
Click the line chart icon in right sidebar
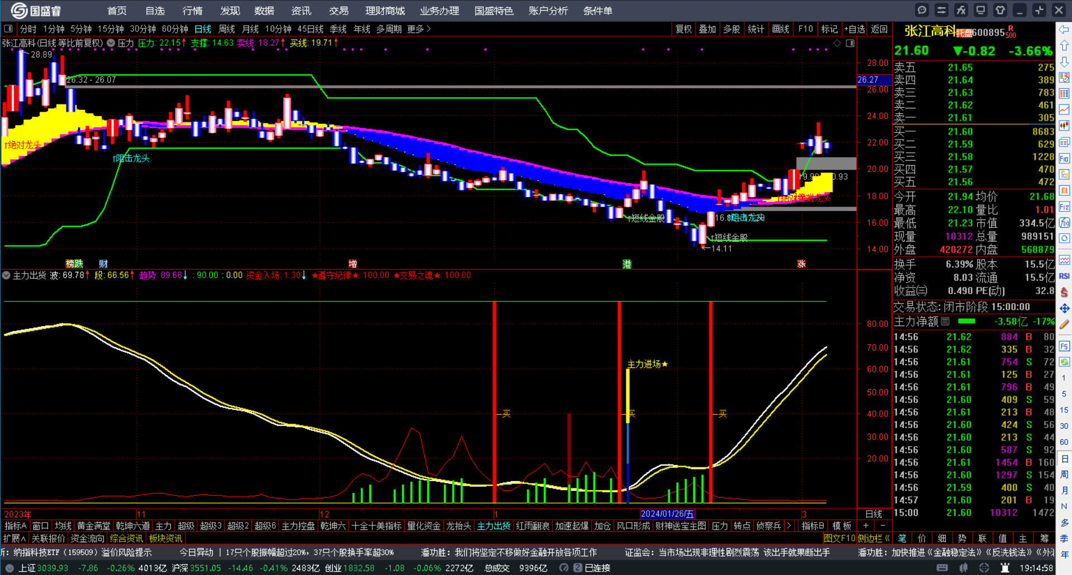point(1064,110)
